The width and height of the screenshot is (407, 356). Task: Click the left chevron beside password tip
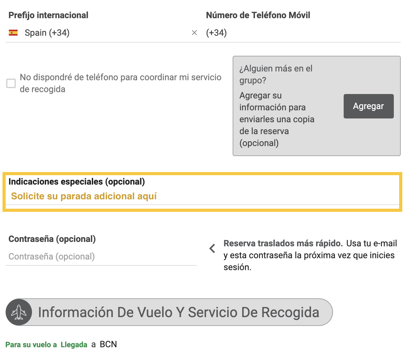[x=212, y=249]
